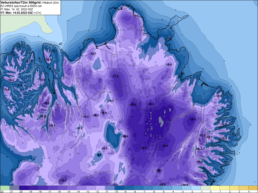Click the 'VT: Mán. 14.02.2022 02Z' line

[17, 13]
